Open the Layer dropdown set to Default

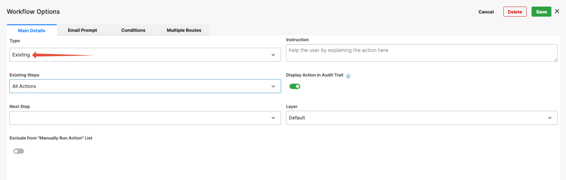click(421, 118)
